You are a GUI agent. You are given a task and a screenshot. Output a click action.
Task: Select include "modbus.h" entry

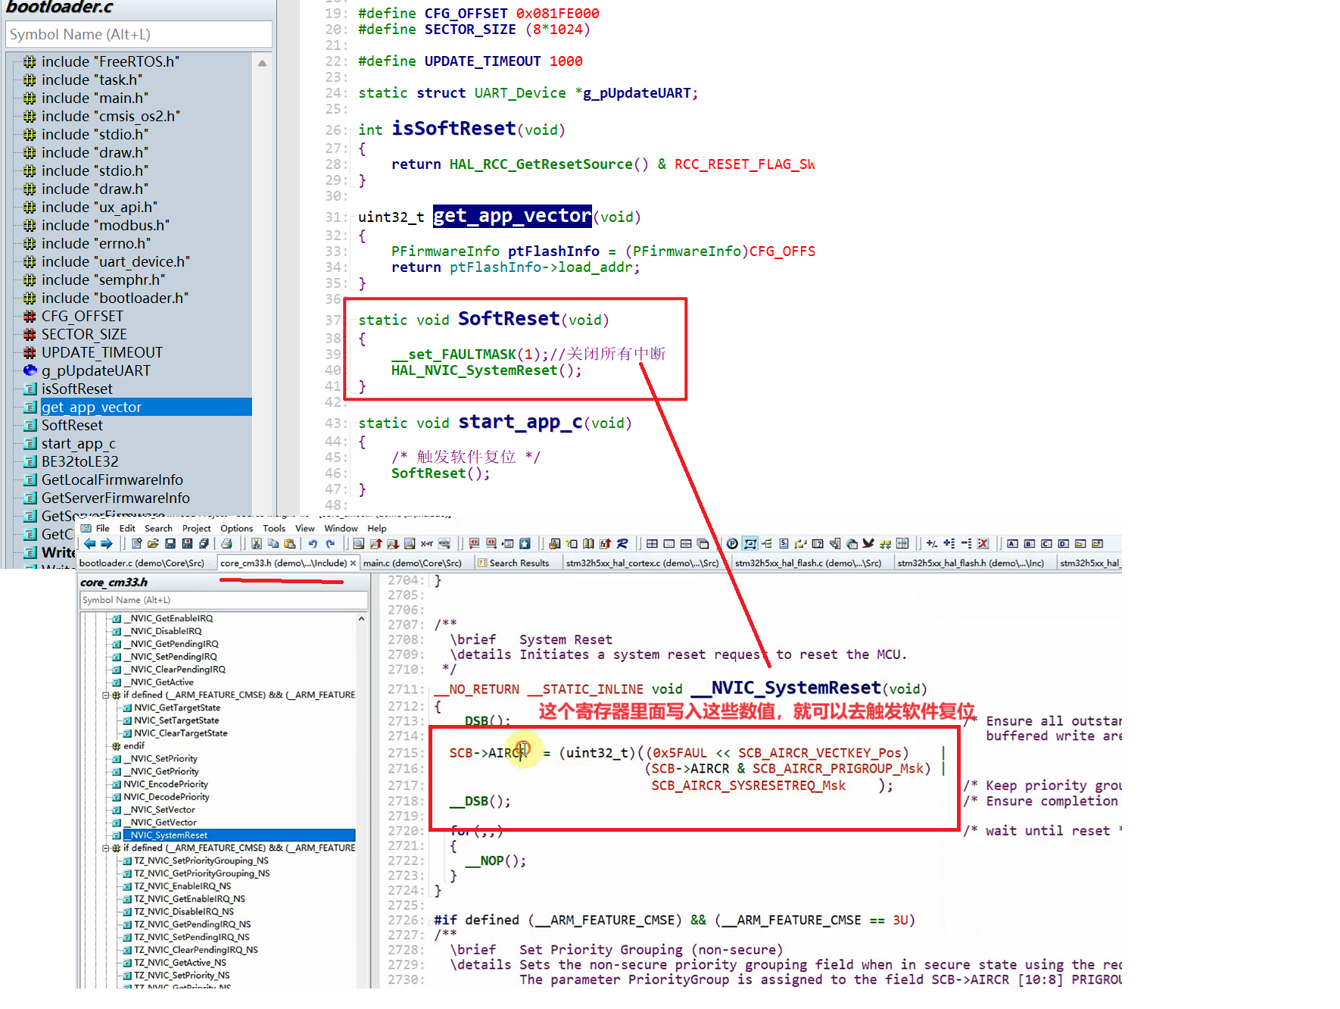point(105,225)
